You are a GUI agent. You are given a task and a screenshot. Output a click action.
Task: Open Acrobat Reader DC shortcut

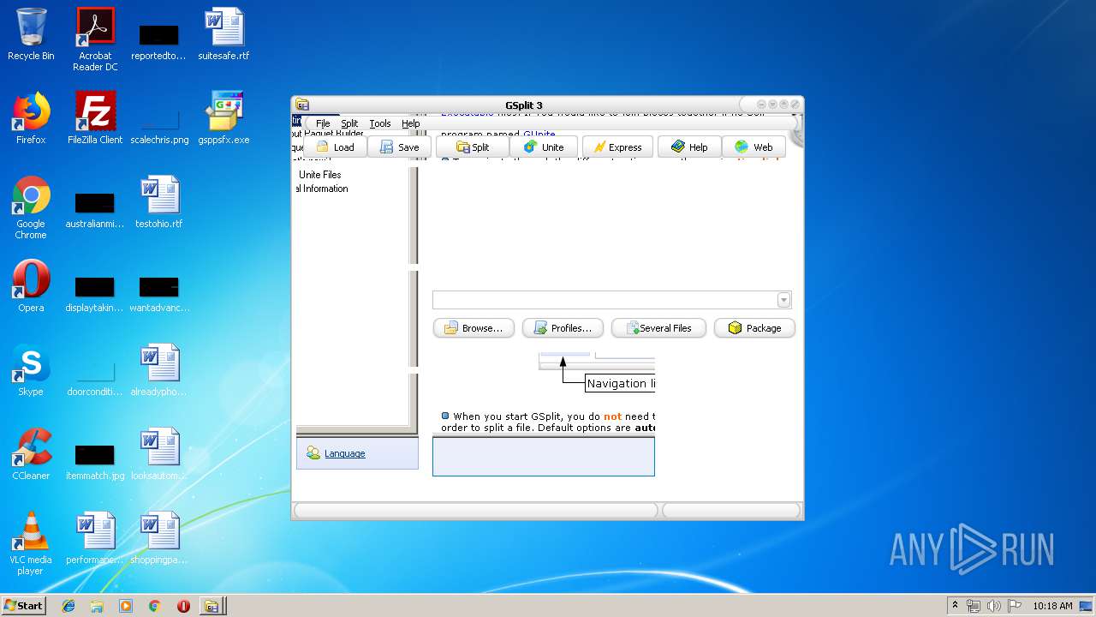pyautogui.click(x=95, y=39)
